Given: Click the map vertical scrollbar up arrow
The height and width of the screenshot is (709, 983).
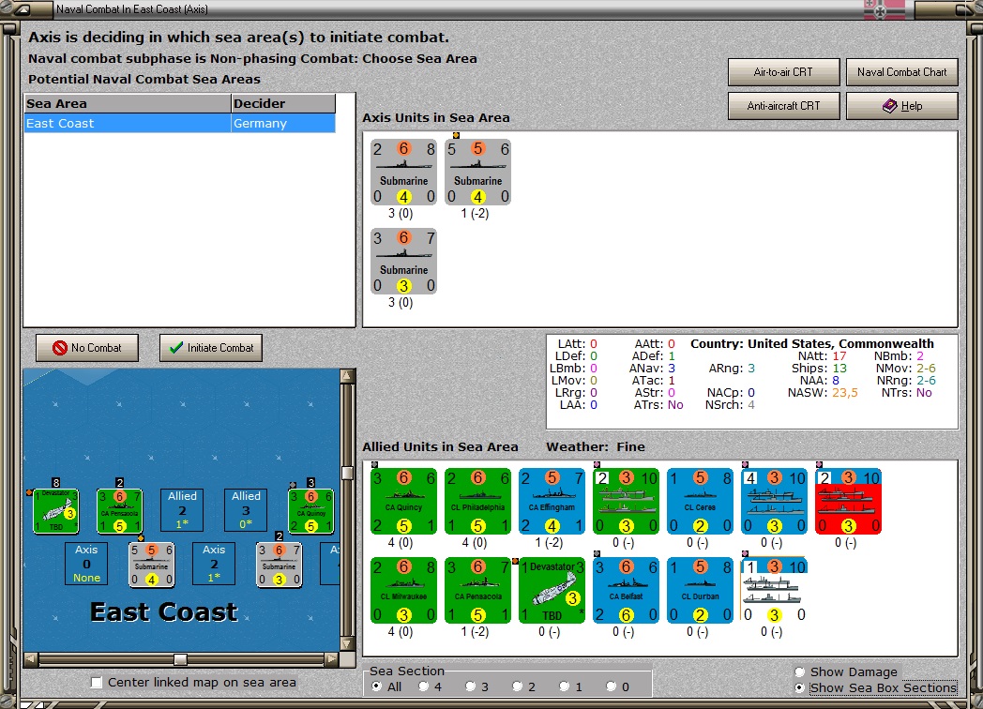Looking at the screenshot, I should tap(347, 376).
